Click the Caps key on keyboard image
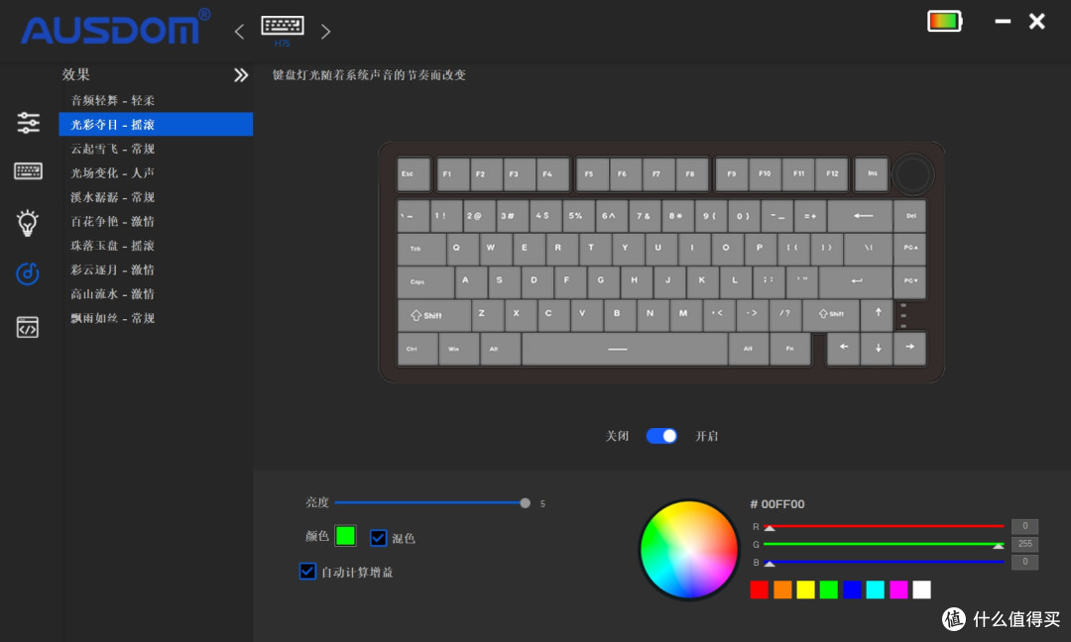 [424, 281]
